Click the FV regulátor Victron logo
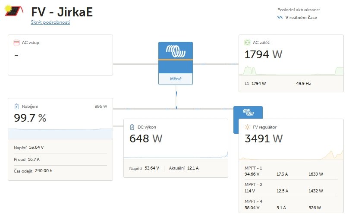 pos(248,112)
